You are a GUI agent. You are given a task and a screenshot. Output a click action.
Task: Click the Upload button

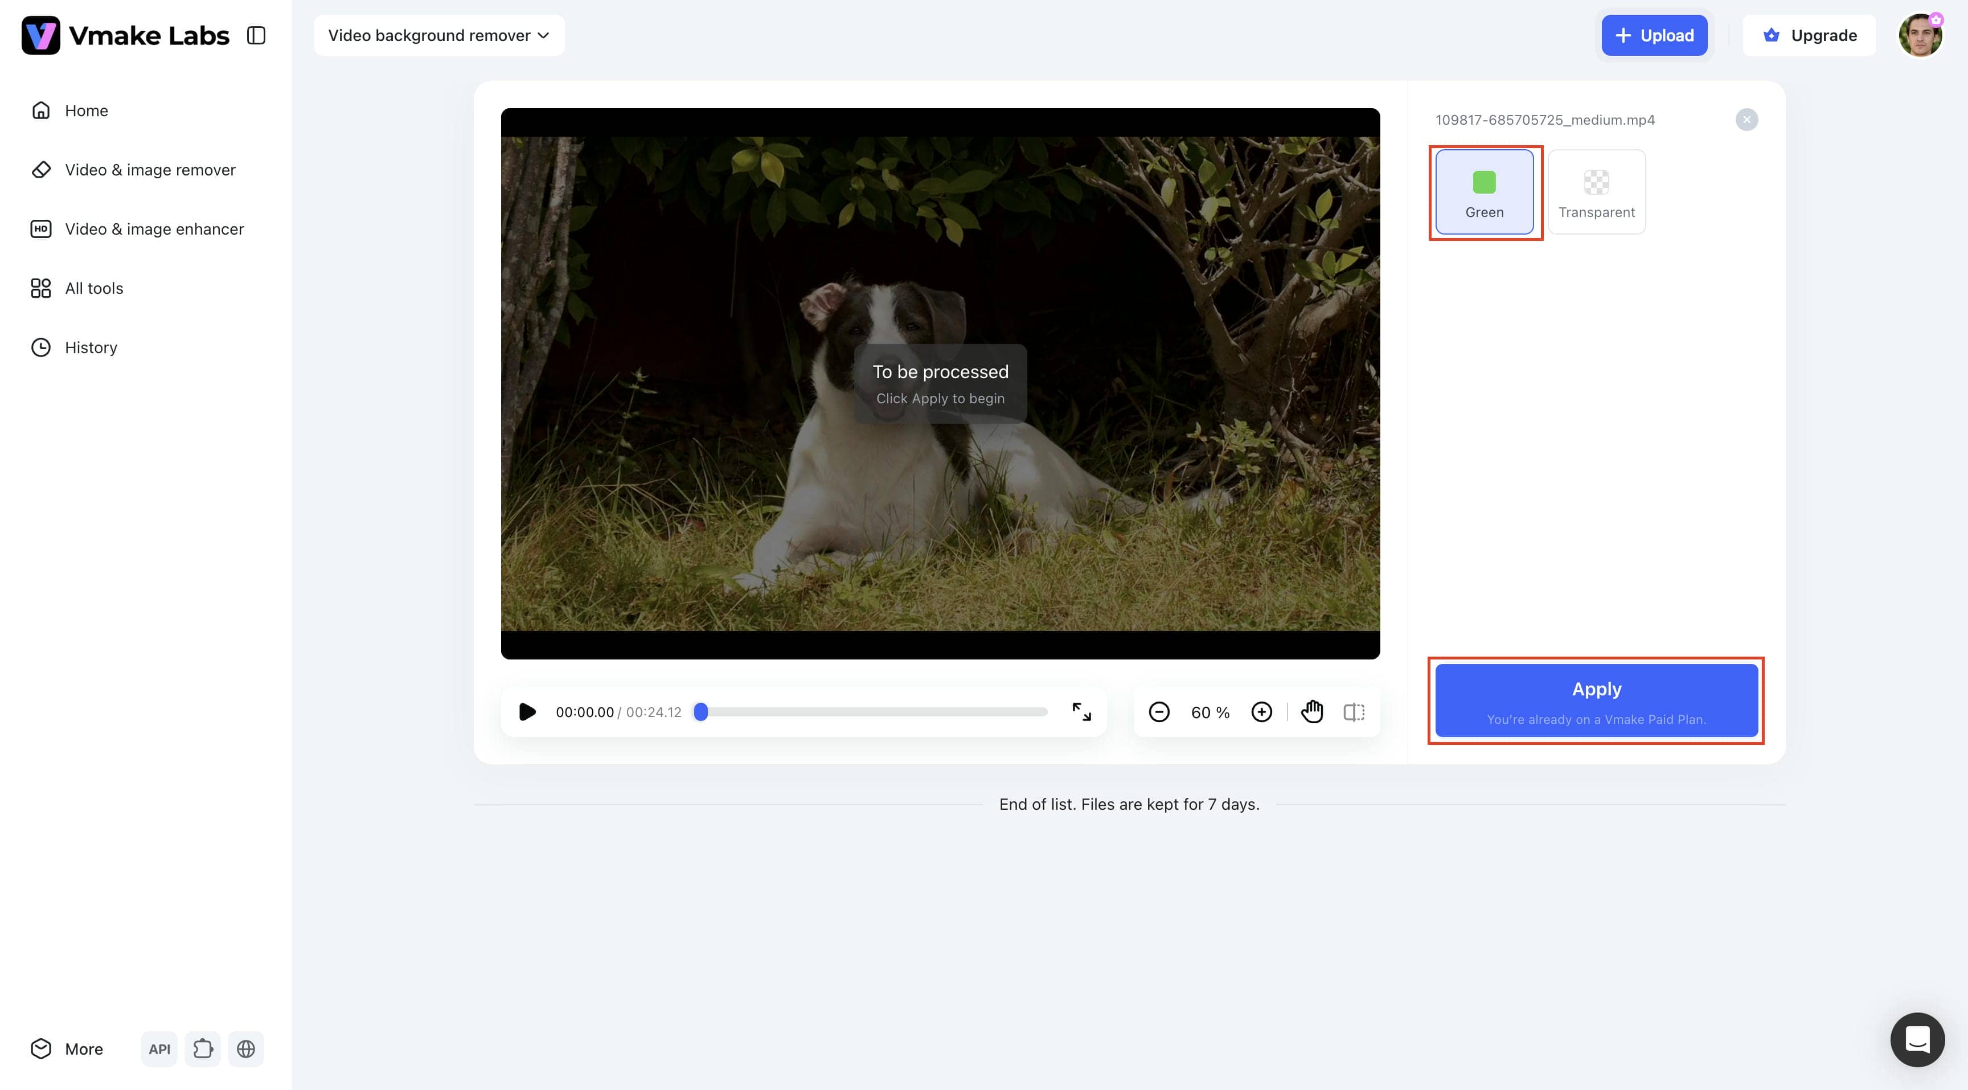click(x=1654, y=35)
